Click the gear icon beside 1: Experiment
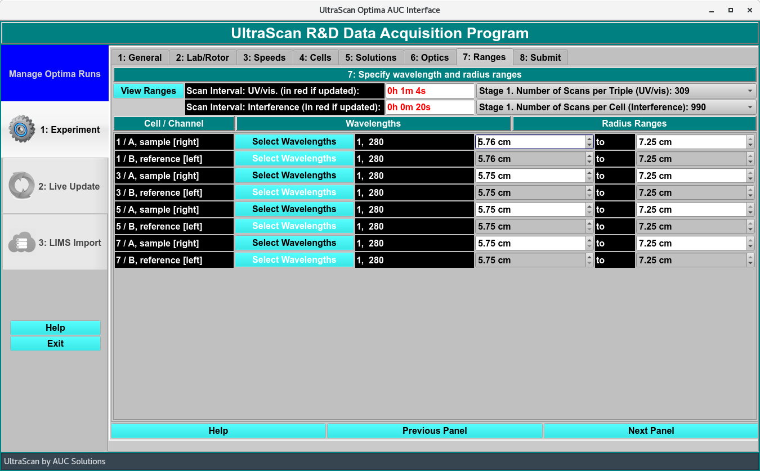Viewport: 760px width, 471px height. (x=22, y=129)
